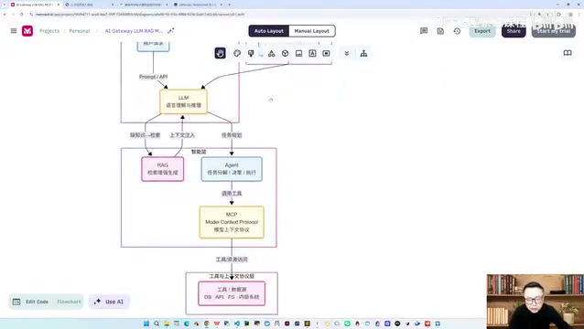The width and height of the screenshot is (584, 329).
Task: Click the Start my trial button
Action: pyautogui.click(x=554, y=31)
